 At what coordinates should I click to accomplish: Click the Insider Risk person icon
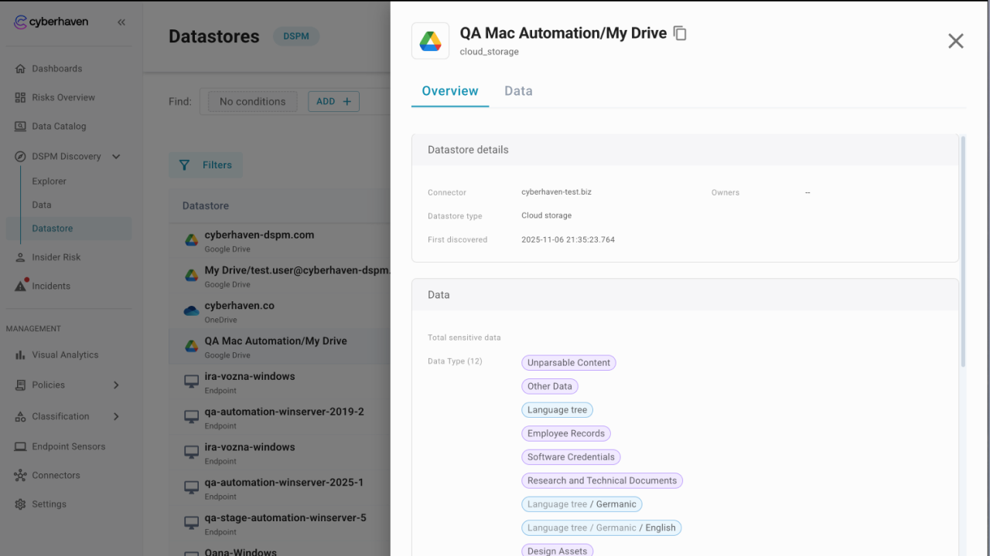20,257
